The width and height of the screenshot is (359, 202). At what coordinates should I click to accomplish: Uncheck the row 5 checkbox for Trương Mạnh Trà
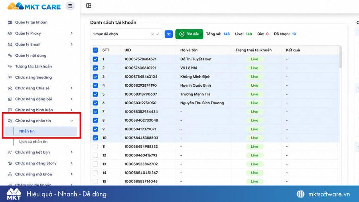click(x=95, y=94)
